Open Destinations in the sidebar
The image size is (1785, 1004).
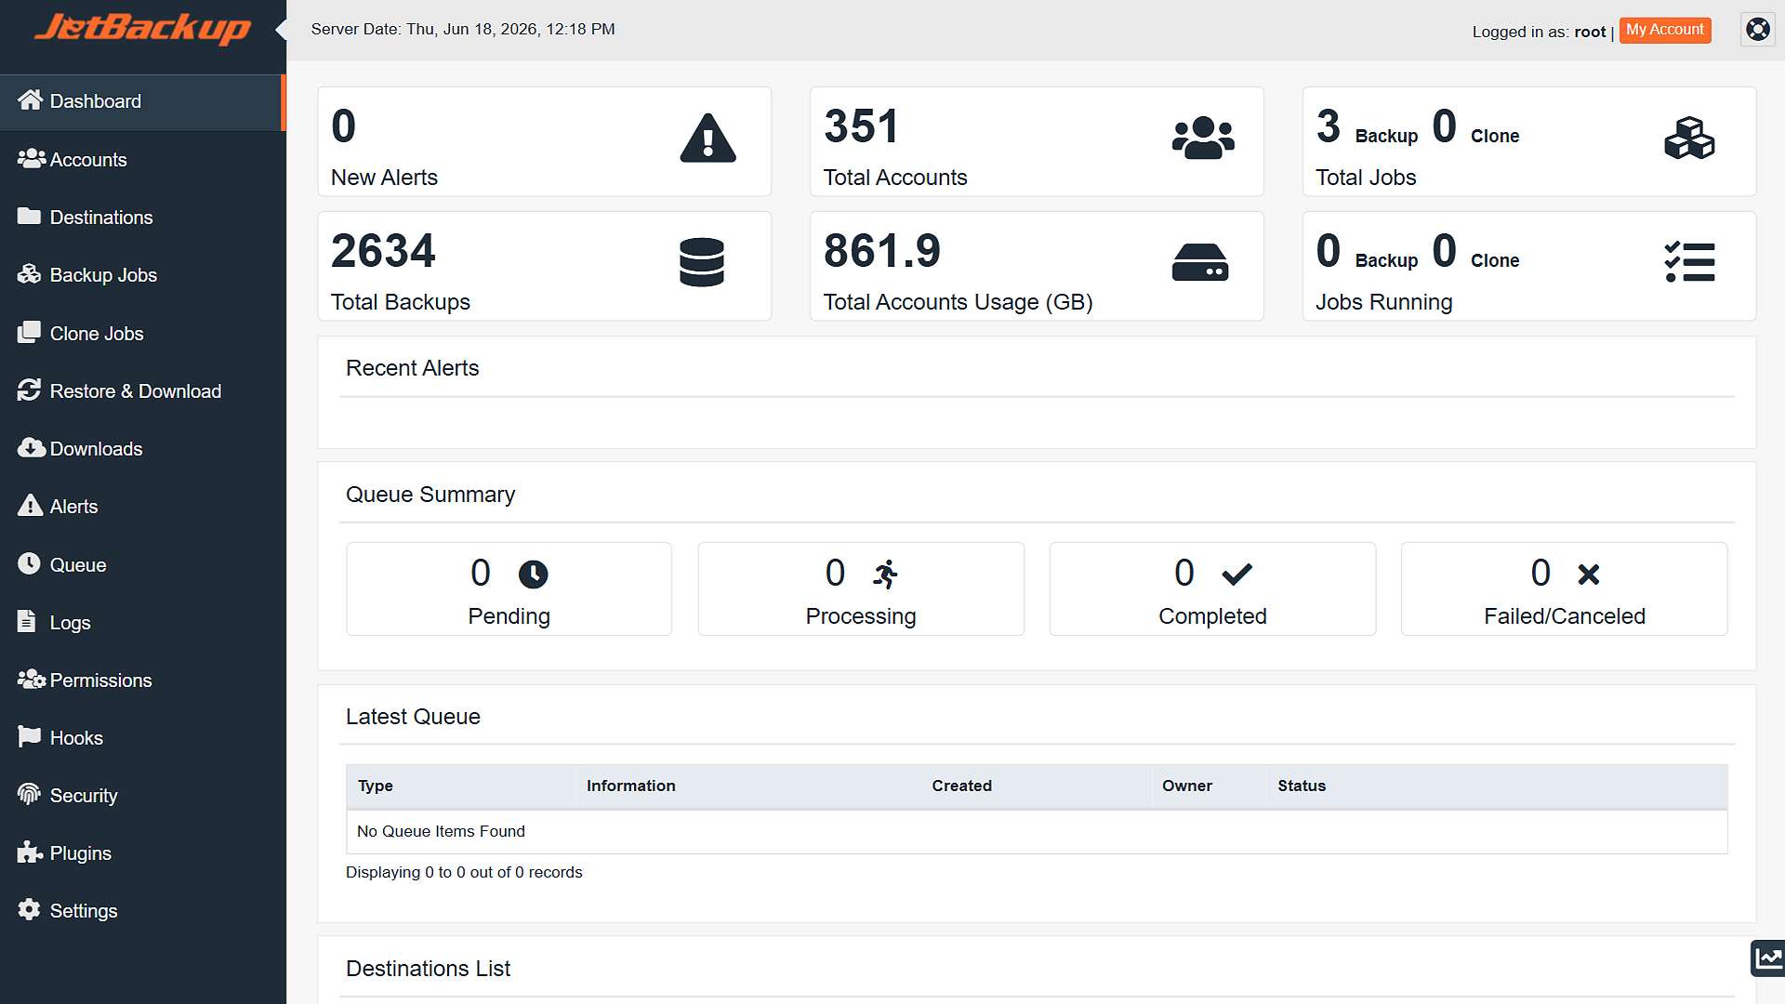pyautogui.click(x=142, y=218)
